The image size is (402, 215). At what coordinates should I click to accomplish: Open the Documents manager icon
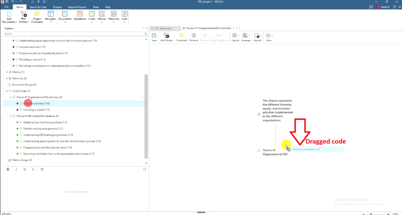pyautogui.click(x=65, y=14)
